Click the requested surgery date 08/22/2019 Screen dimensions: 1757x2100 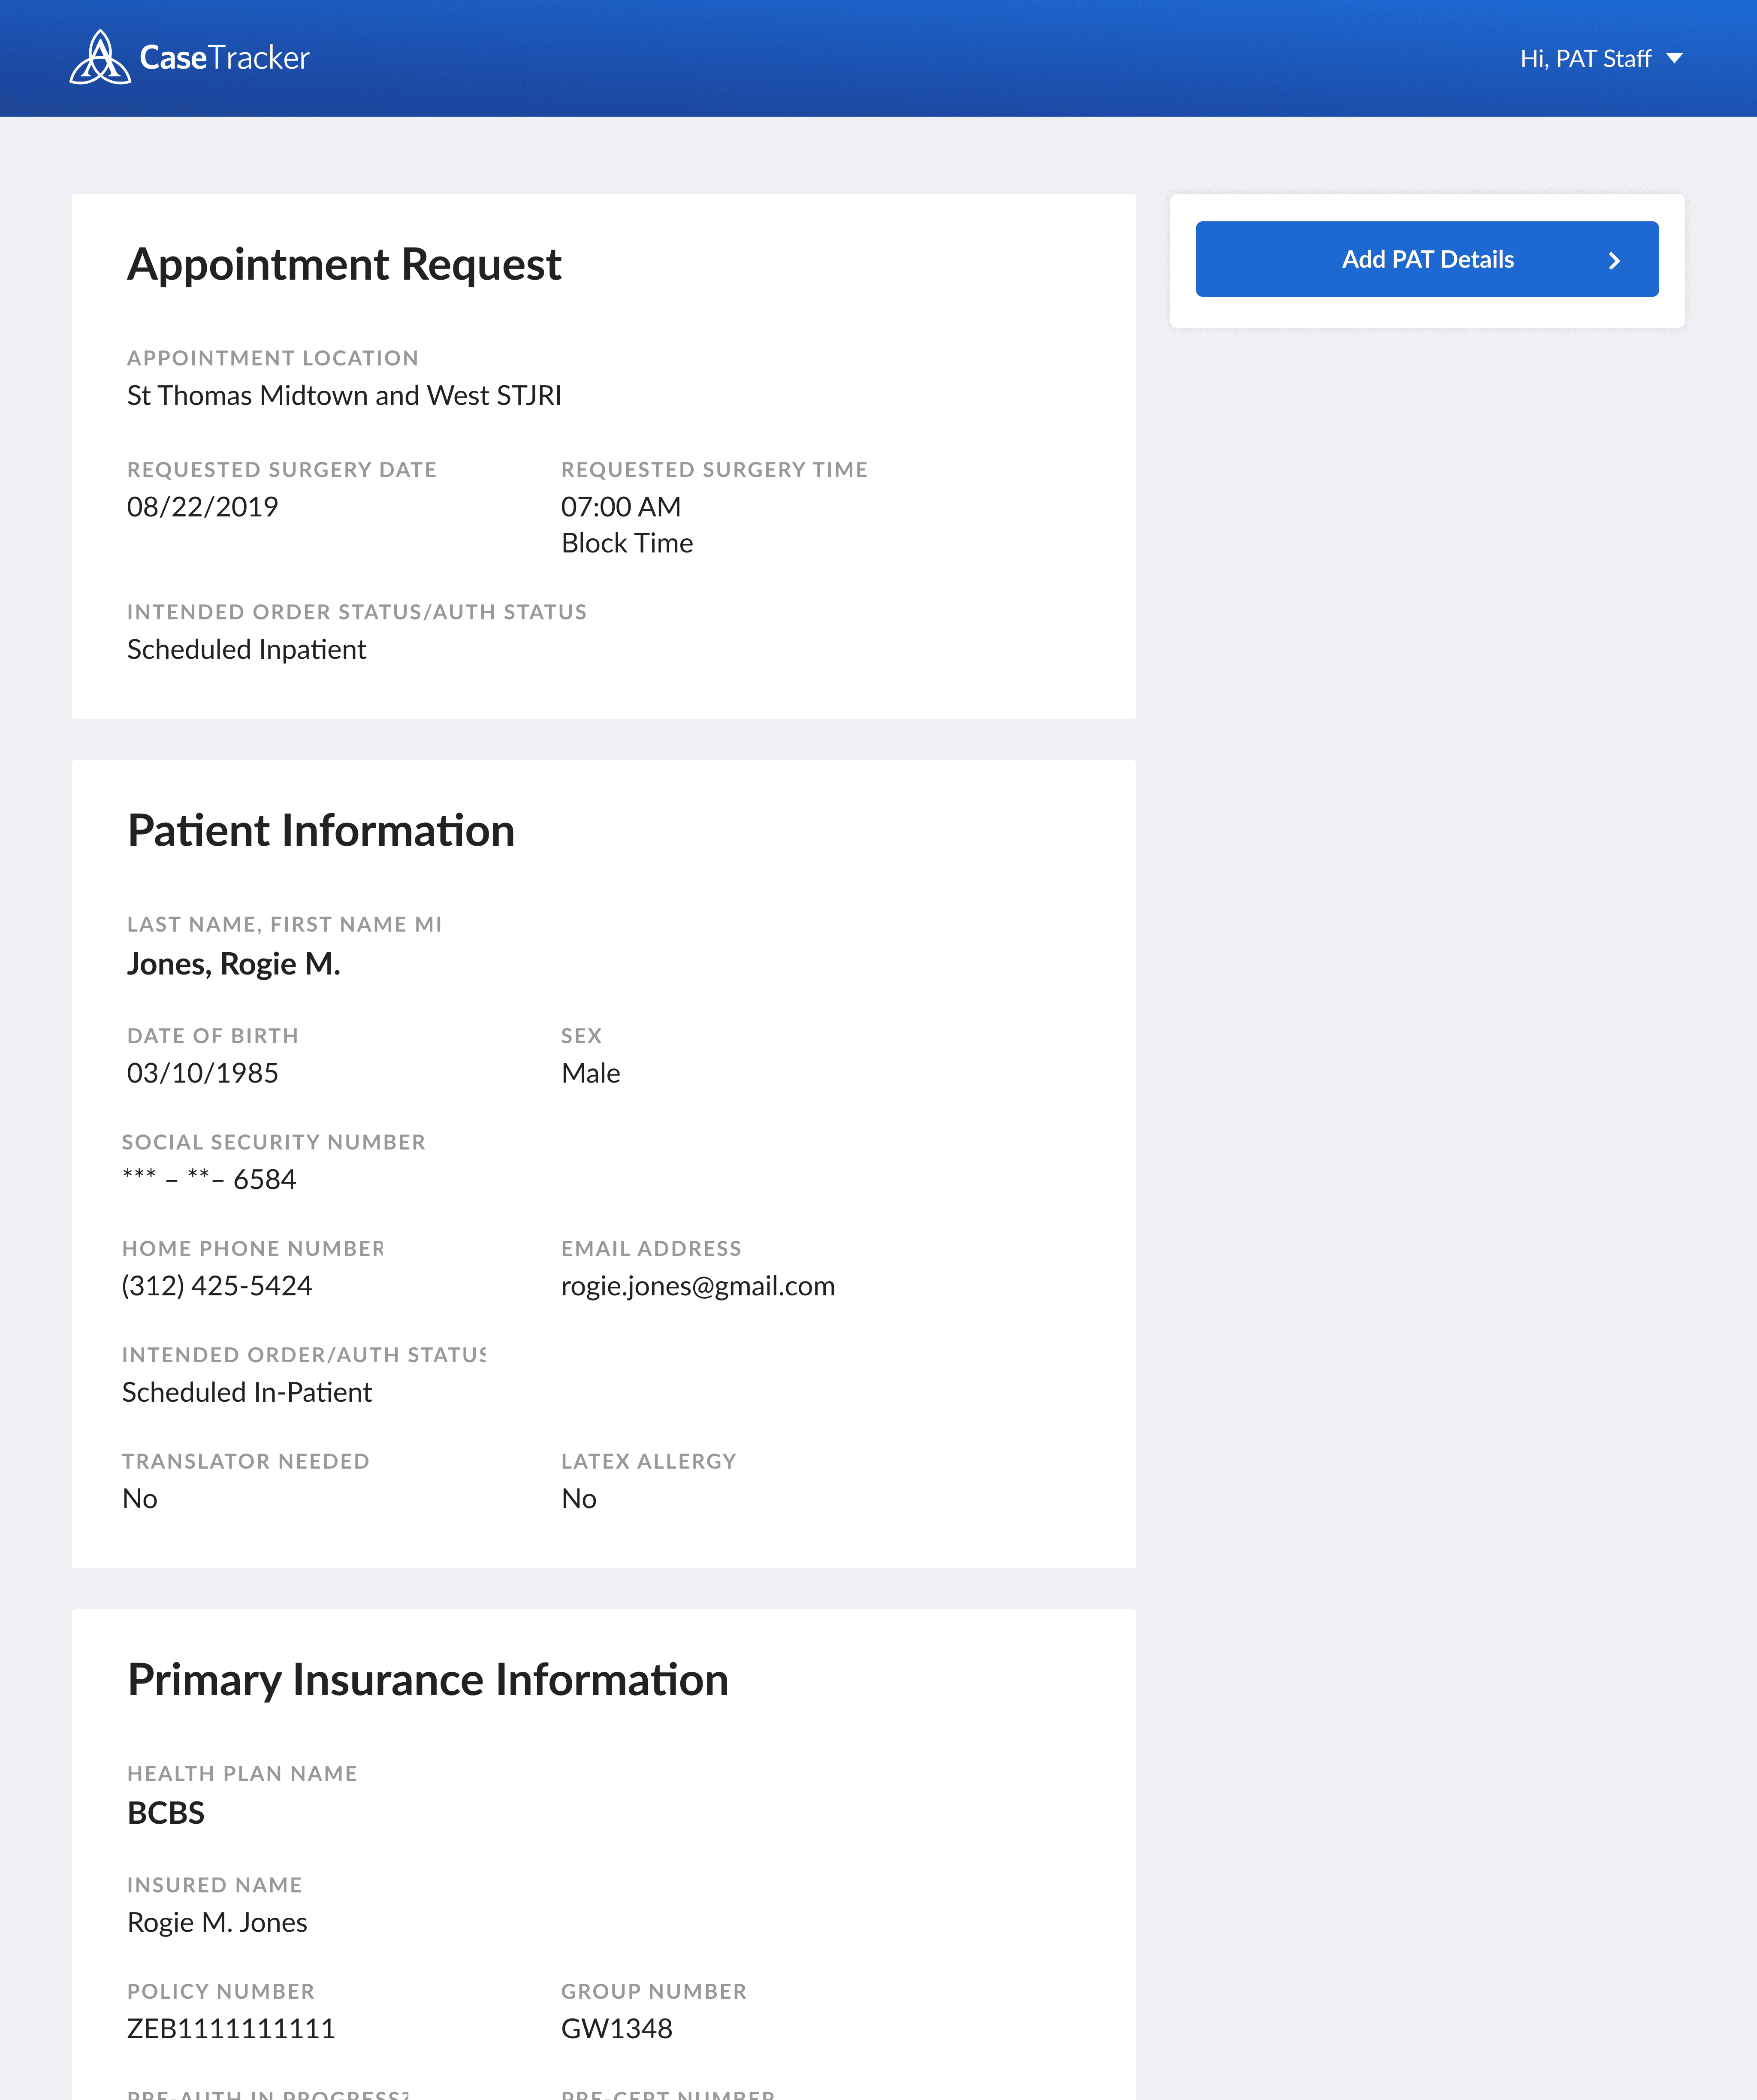pos(202,507)
